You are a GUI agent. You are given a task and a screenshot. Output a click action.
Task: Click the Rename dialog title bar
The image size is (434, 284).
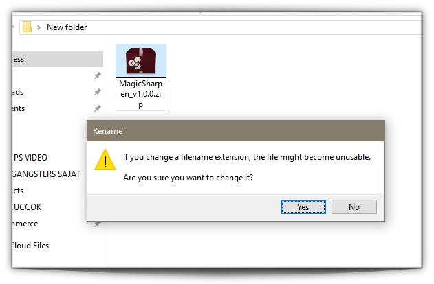236,131
